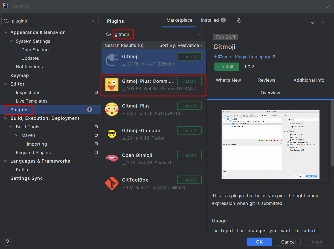Open the plugins gear settings icon
Viewport: 334px width, 249px height.
click(x=239, y=20)
